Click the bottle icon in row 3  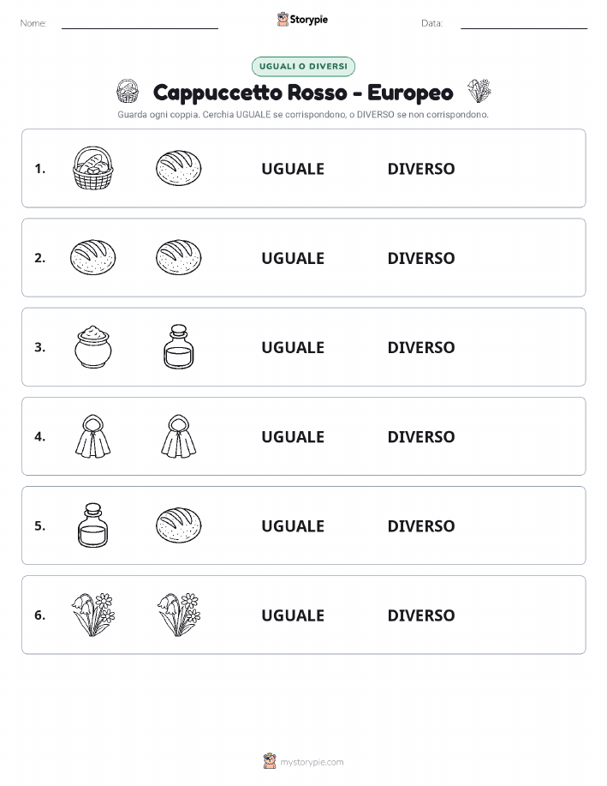click(178, 347)
